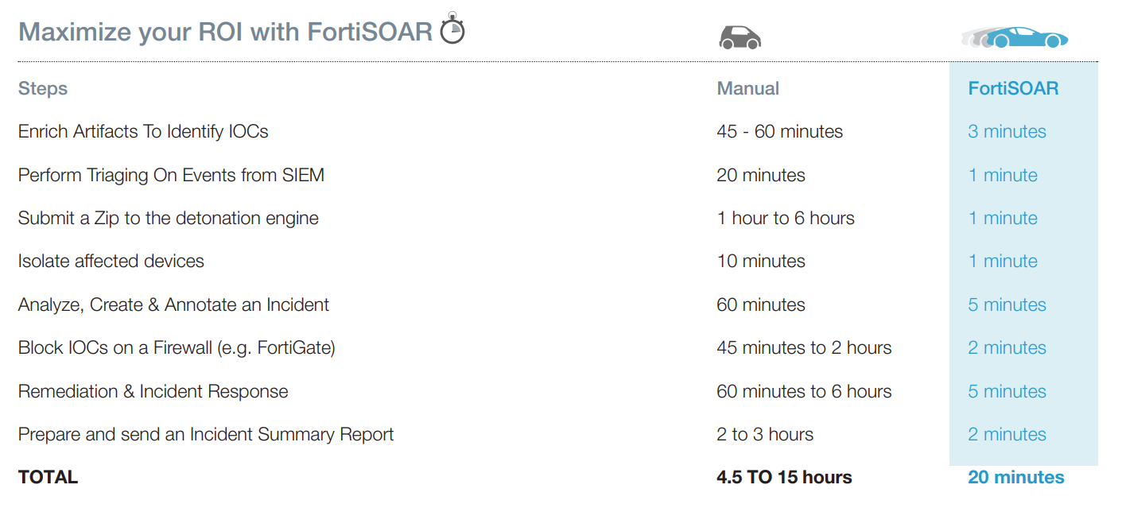Click the gray car icon above Manual
The height and width of the screenshot is (508, 1122).
tap(740, 37)
